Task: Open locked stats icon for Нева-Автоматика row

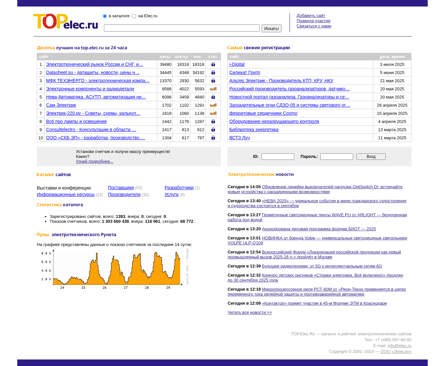Action: (213, 97)
